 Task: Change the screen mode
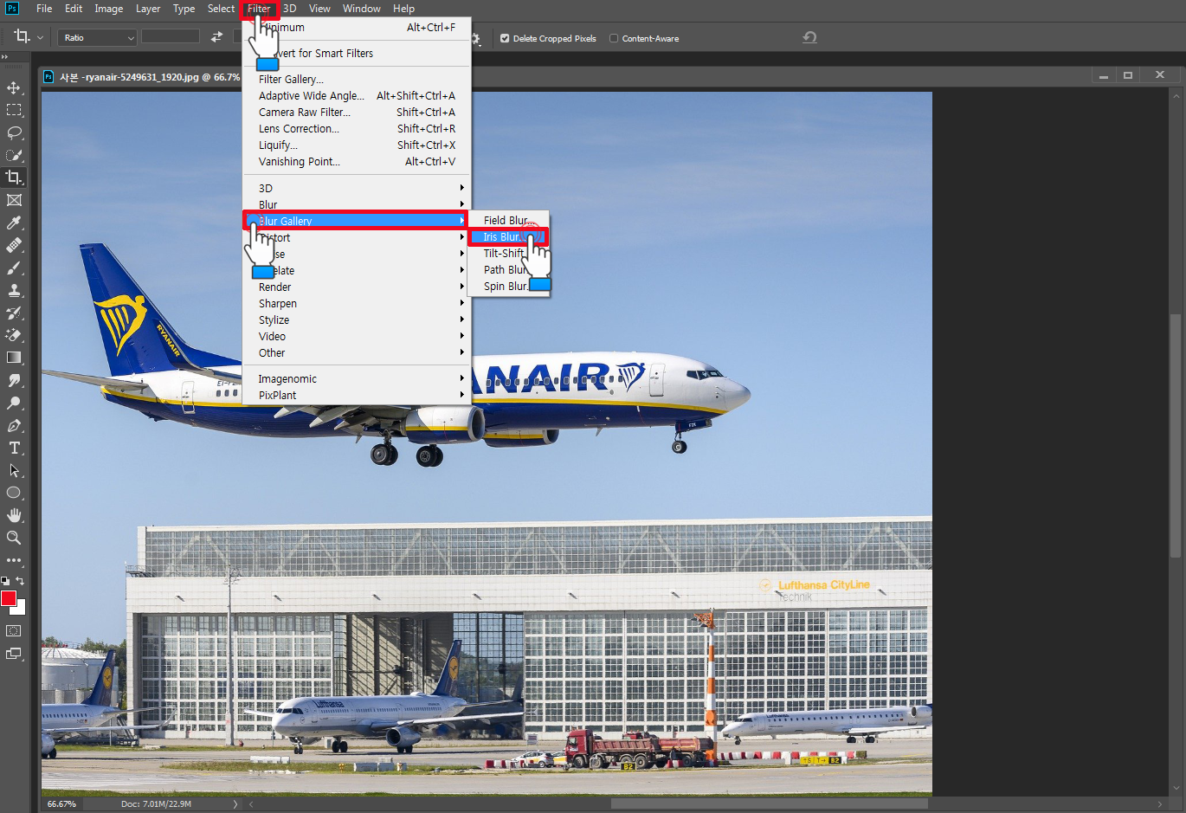pos(14,654)
